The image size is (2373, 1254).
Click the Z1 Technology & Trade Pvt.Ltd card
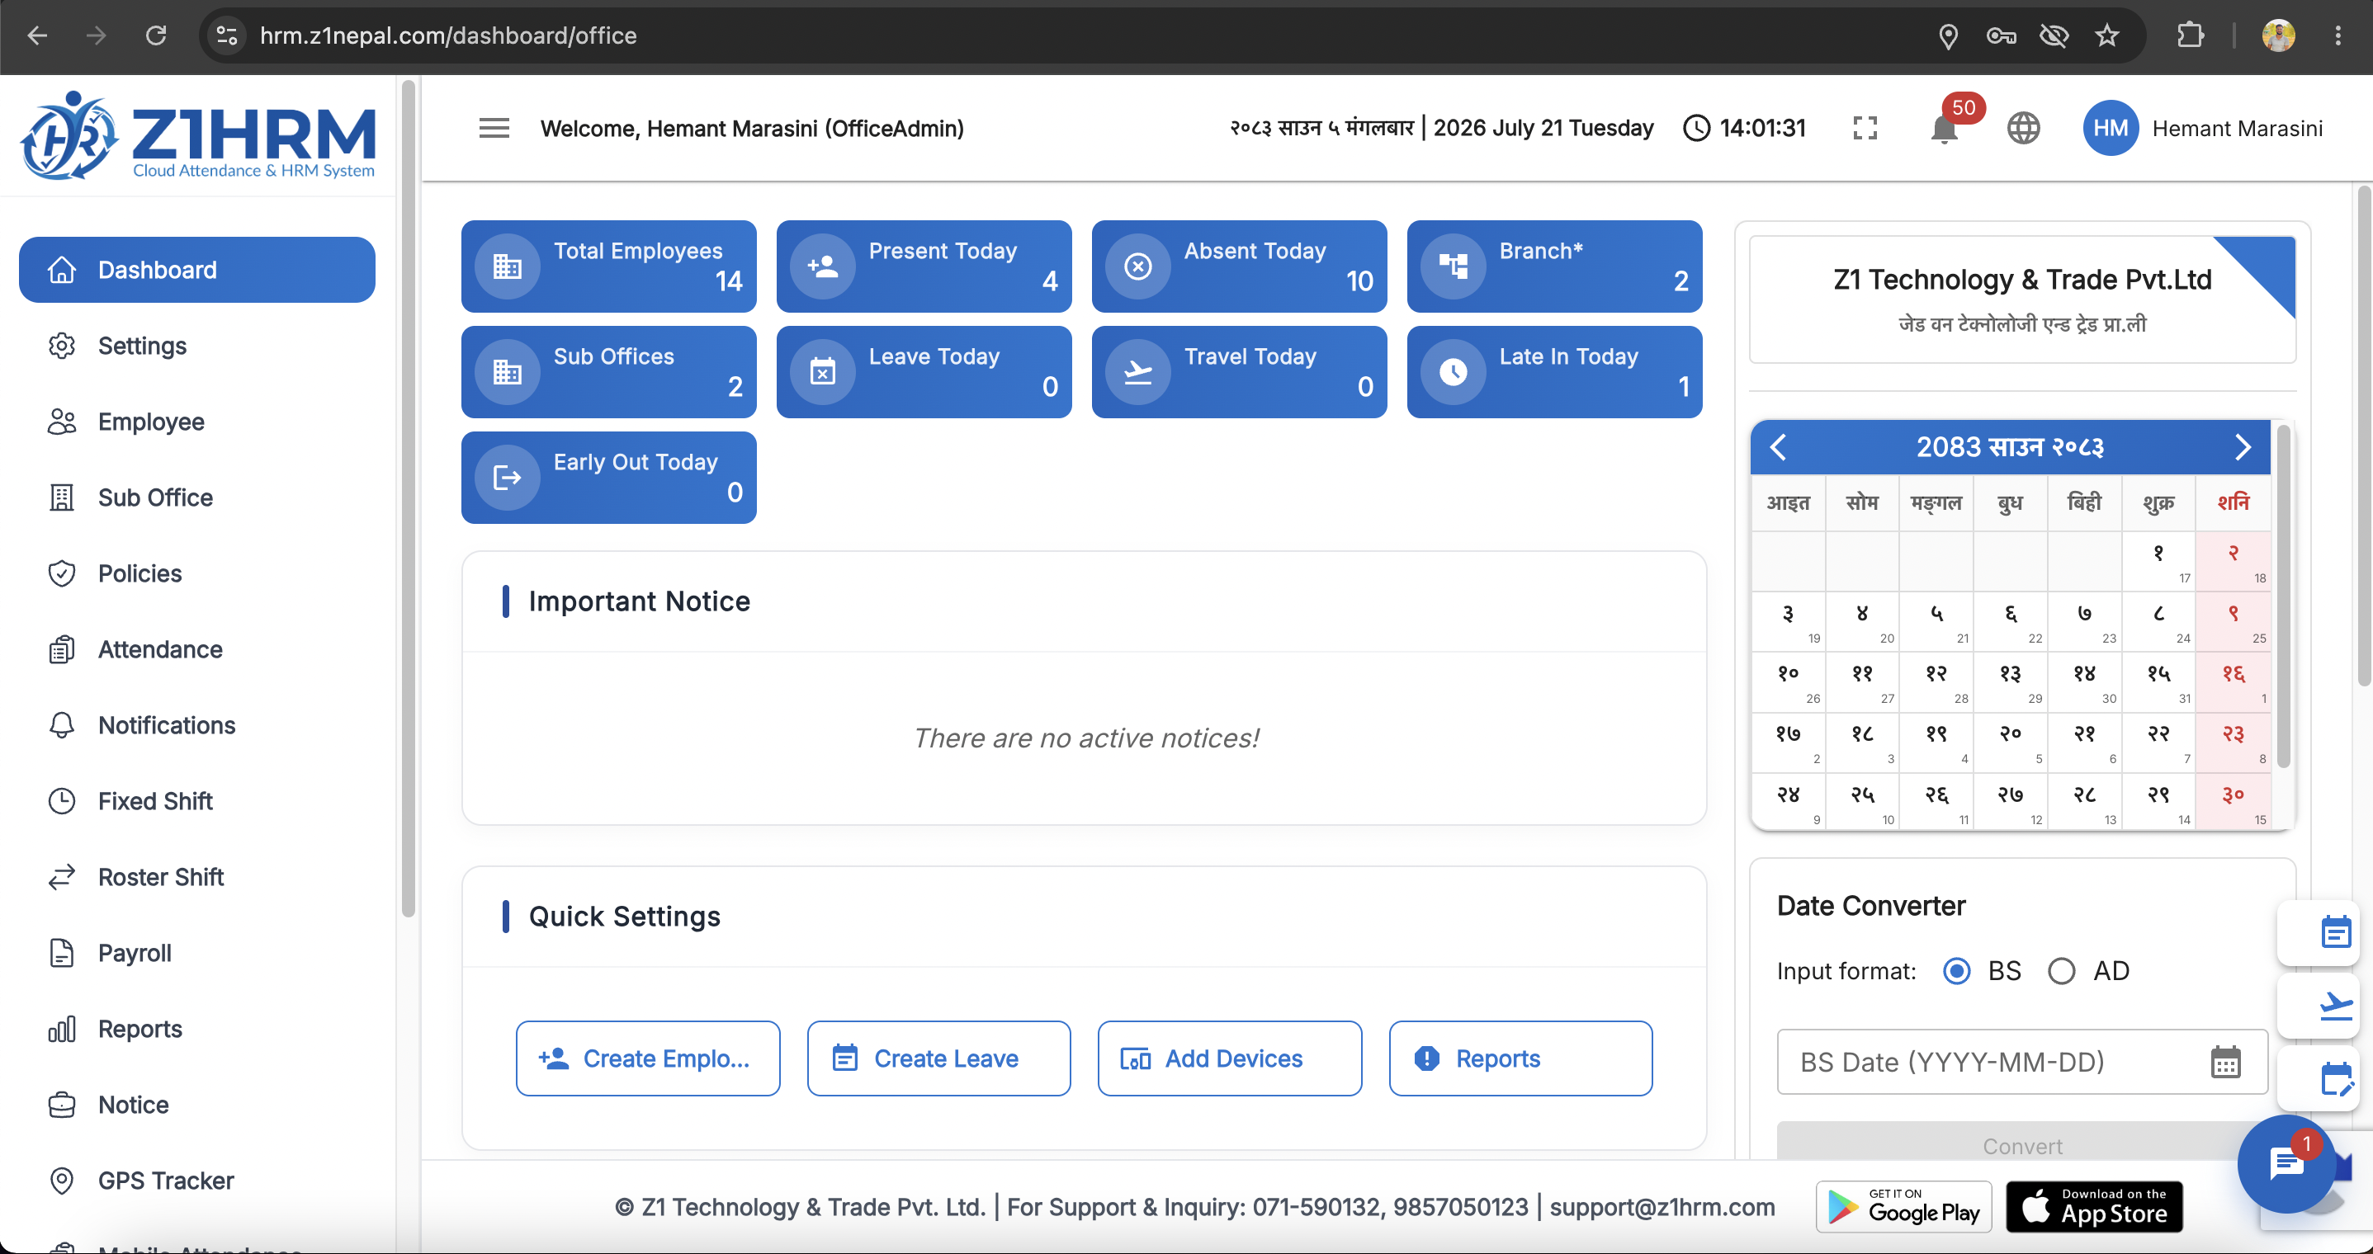pos(2022,299)
